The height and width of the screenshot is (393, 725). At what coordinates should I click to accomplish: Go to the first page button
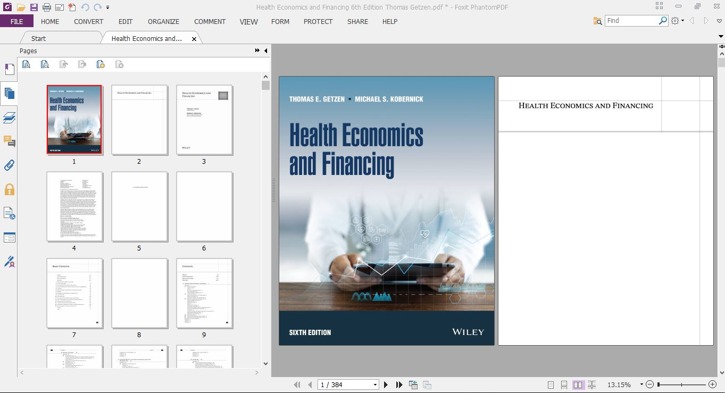(x=297, y=384)
